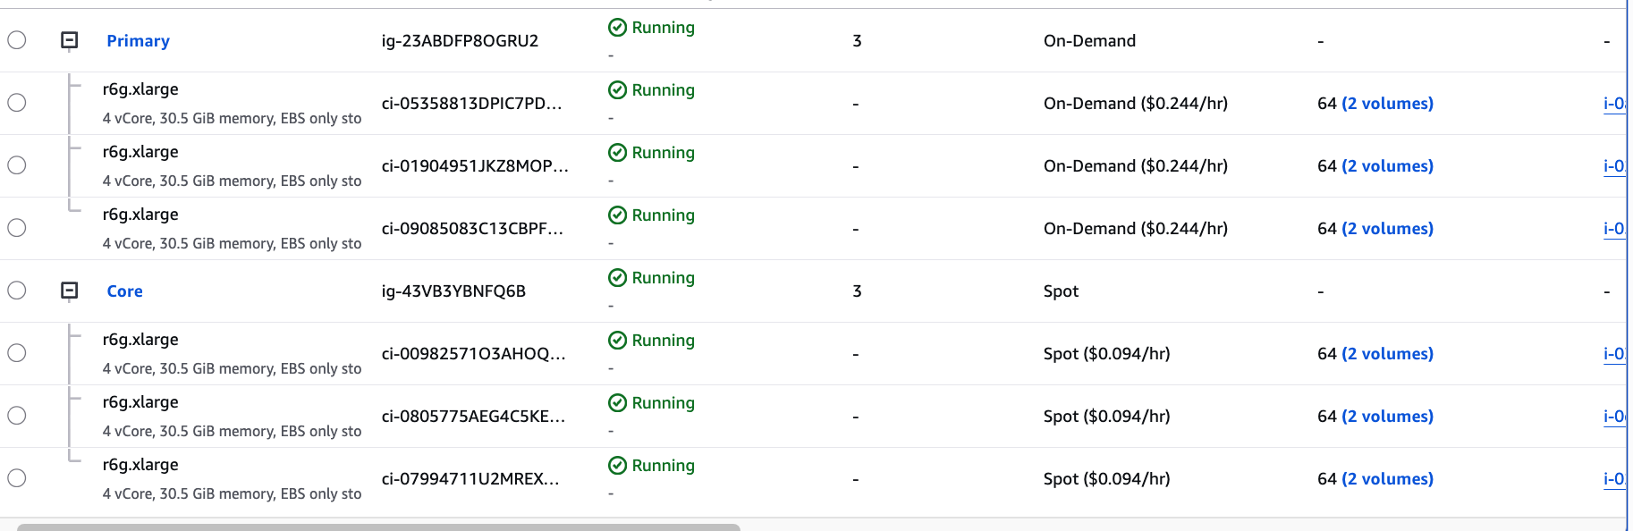Click Running status icon for Primary group
Screen dimensions: 1633x531
pos(617,28)
